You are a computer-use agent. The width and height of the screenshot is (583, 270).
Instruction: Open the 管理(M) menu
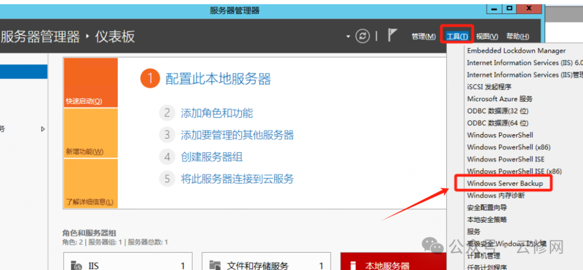click(424, 37)
